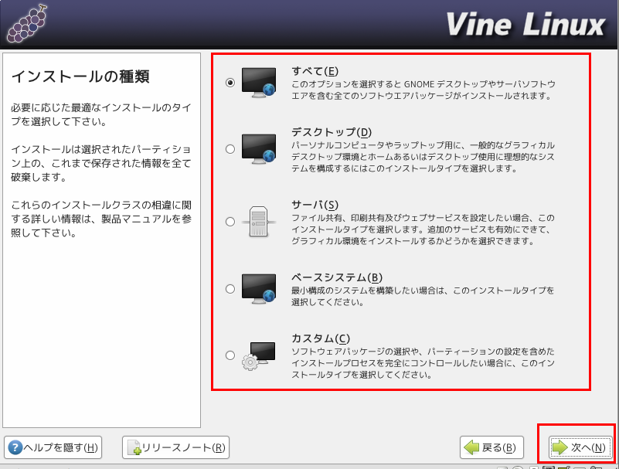Click the release notes document icon
Screen dimensions: 619x469
click(134, 447)
